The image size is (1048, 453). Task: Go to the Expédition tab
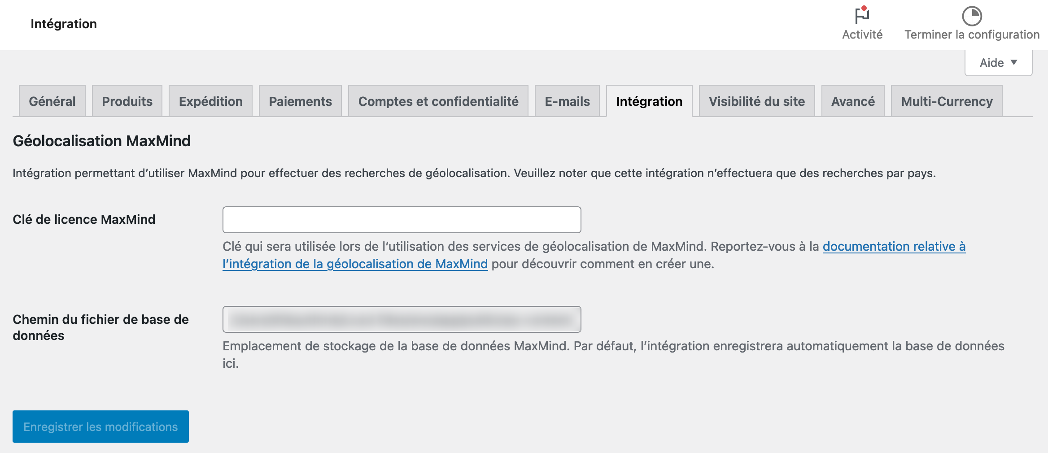coord(210,101)
